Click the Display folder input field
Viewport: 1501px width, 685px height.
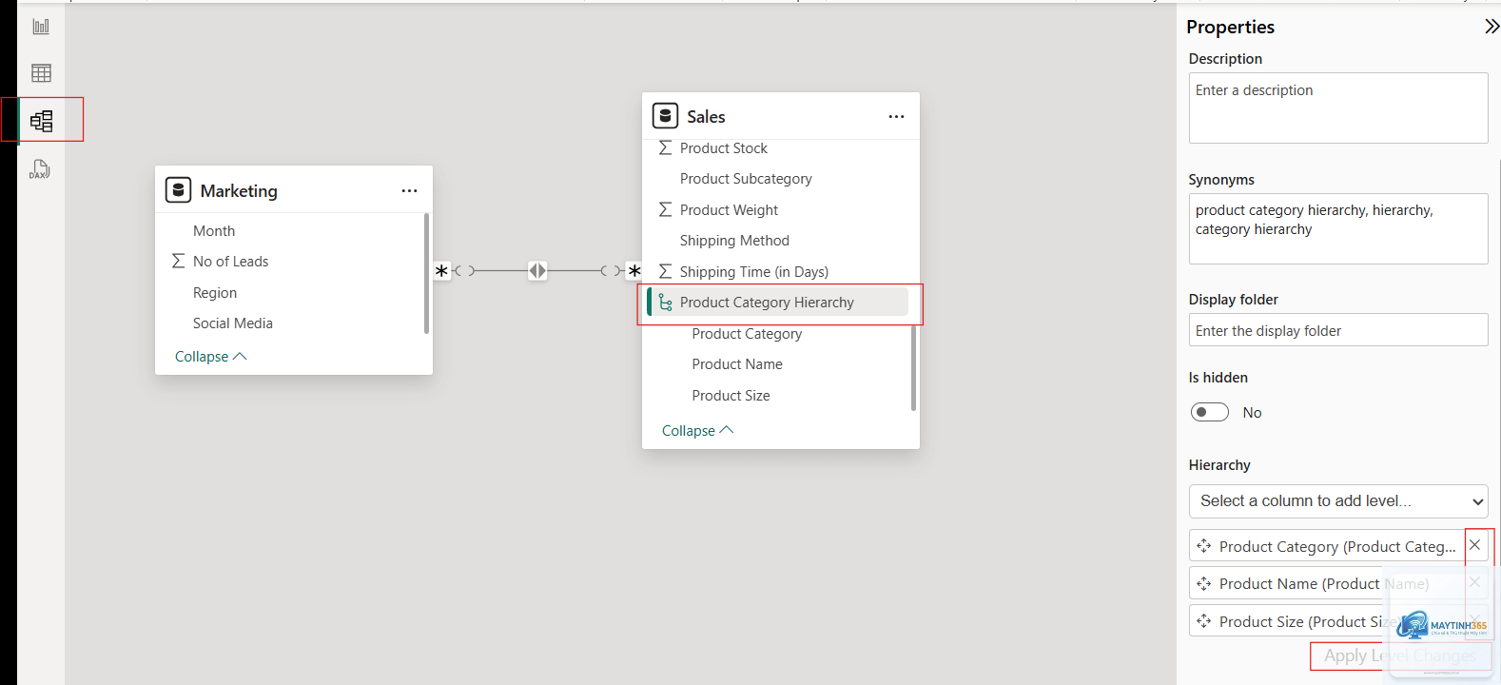[1338, 330]
